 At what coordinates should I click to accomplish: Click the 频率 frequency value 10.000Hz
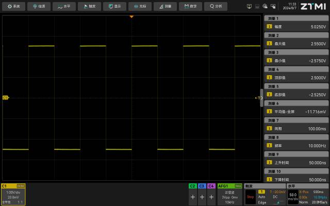point(317,146)
